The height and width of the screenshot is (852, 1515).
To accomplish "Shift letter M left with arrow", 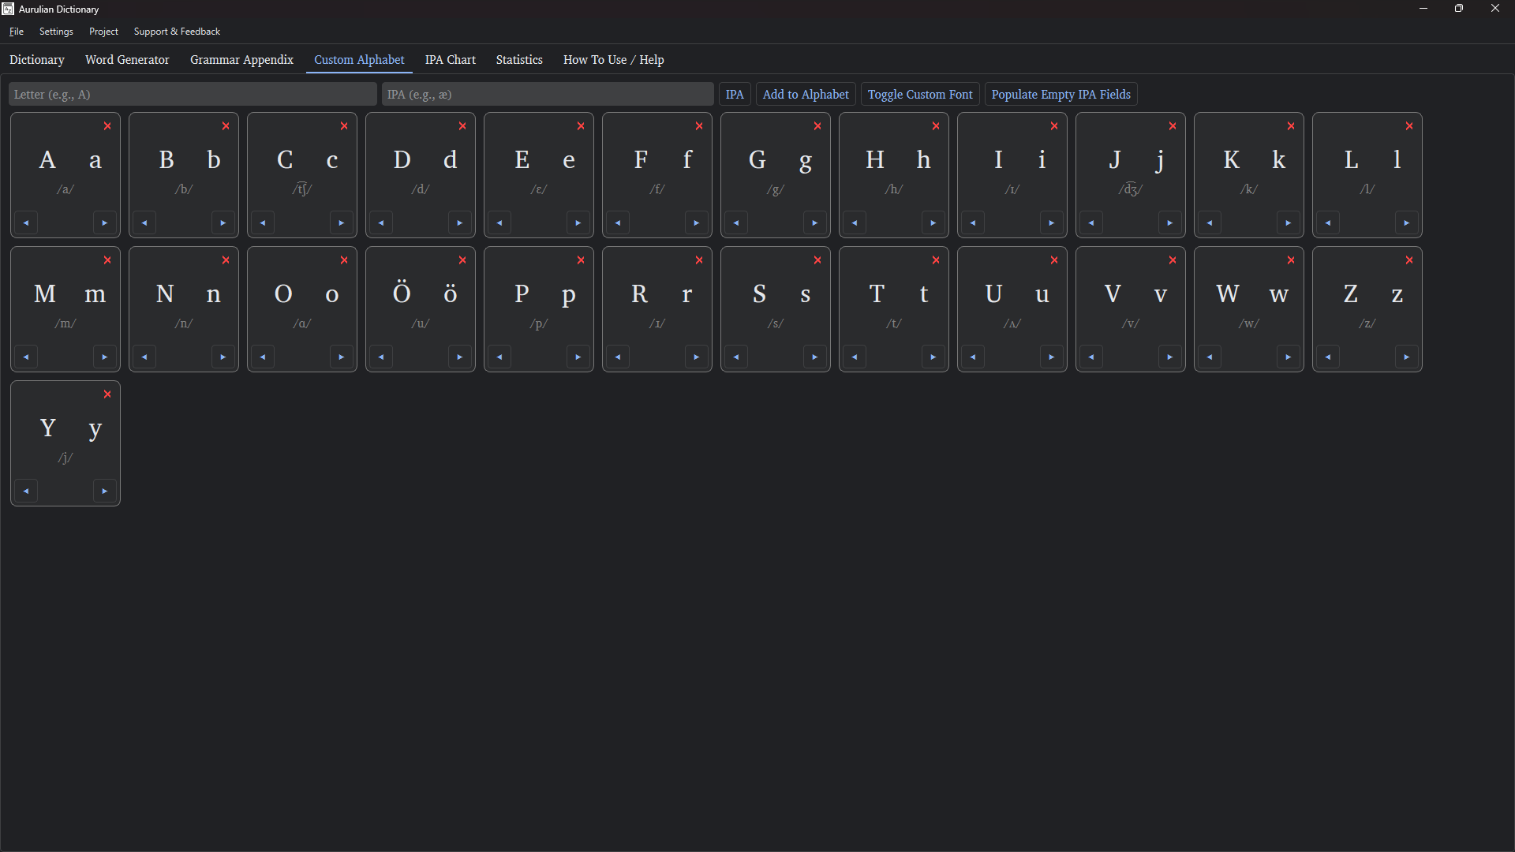I will click(26, 357).
